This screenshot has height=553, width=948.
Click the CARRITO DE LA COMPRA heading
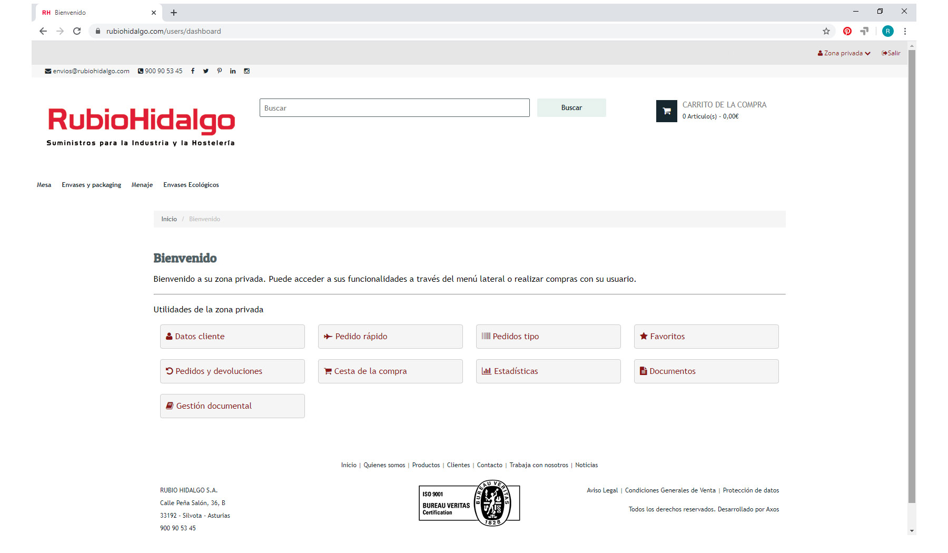725,105
